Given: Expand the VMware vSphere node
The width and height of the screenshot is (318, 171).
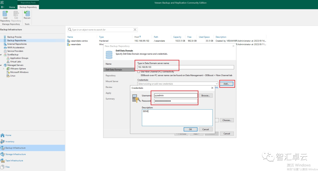Looking at the screenshot, I should 3,68.
